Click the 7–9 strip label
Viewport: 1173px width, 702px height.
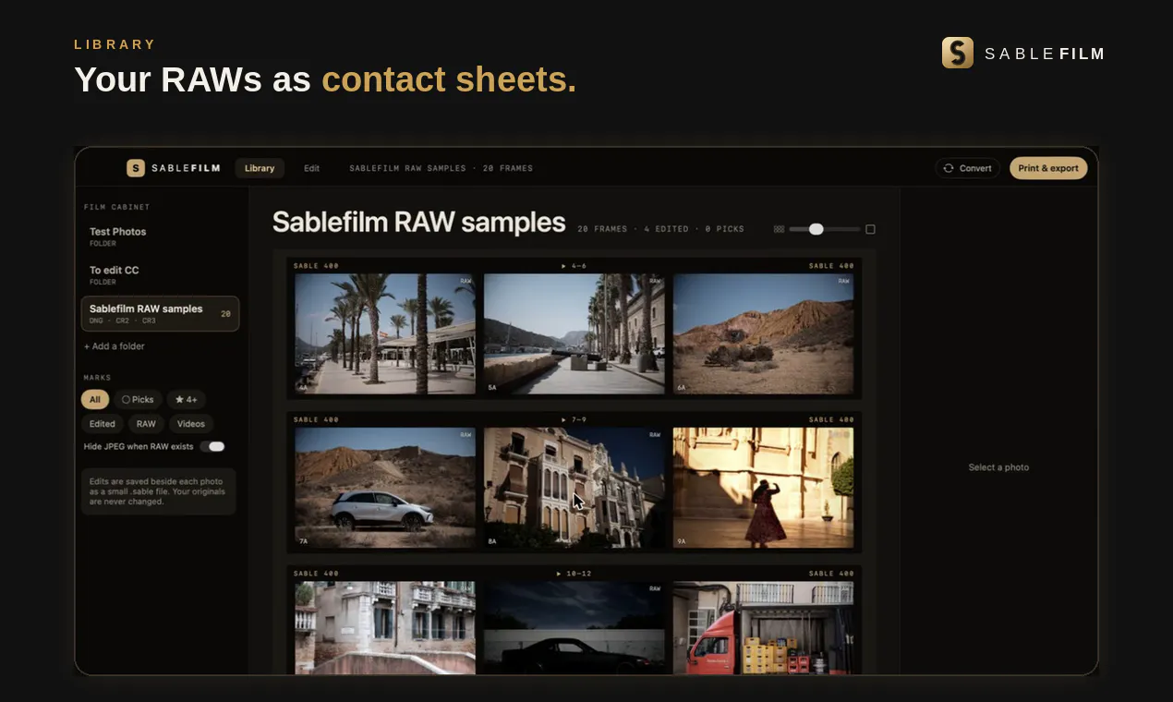coord(574,419)
